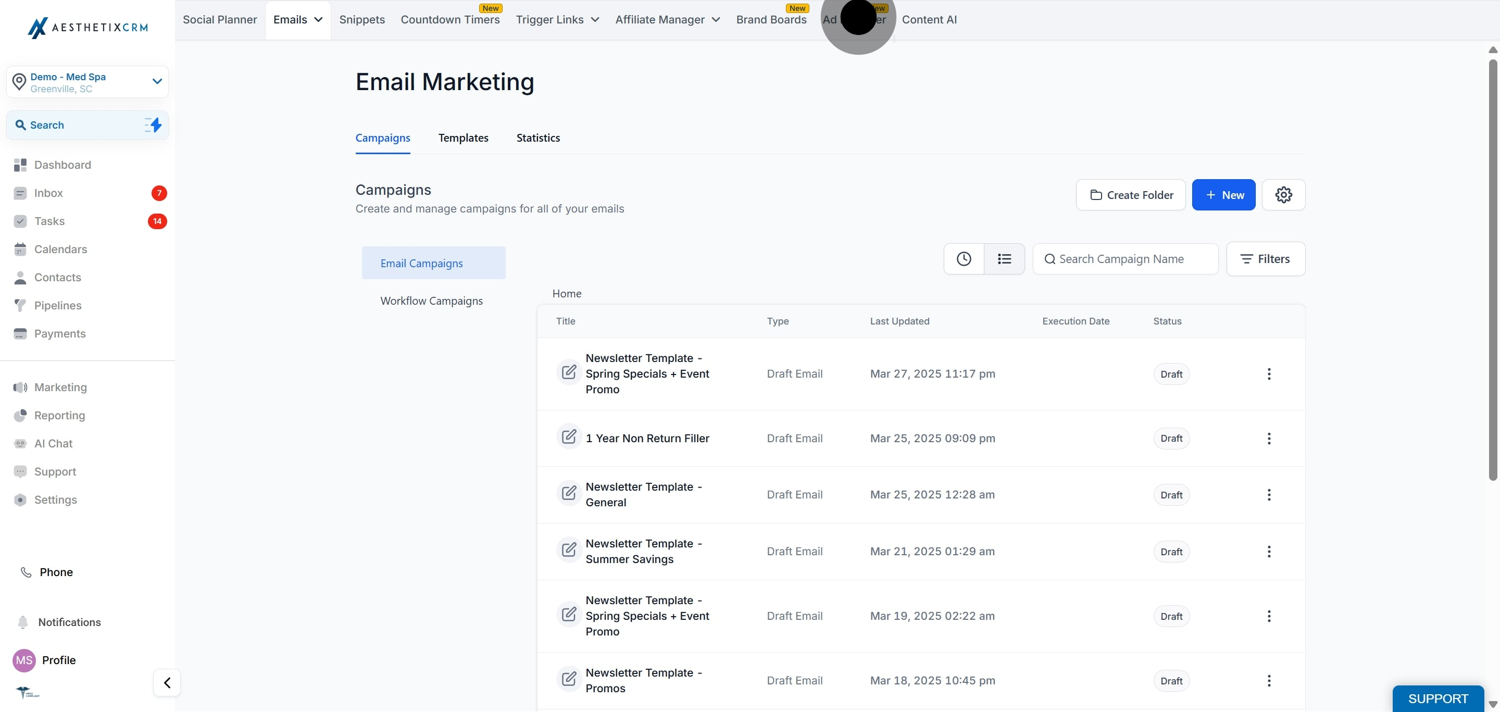Open Inbox from the left sidebar
The image size is (1500, 712).
[x=48, y=193]
